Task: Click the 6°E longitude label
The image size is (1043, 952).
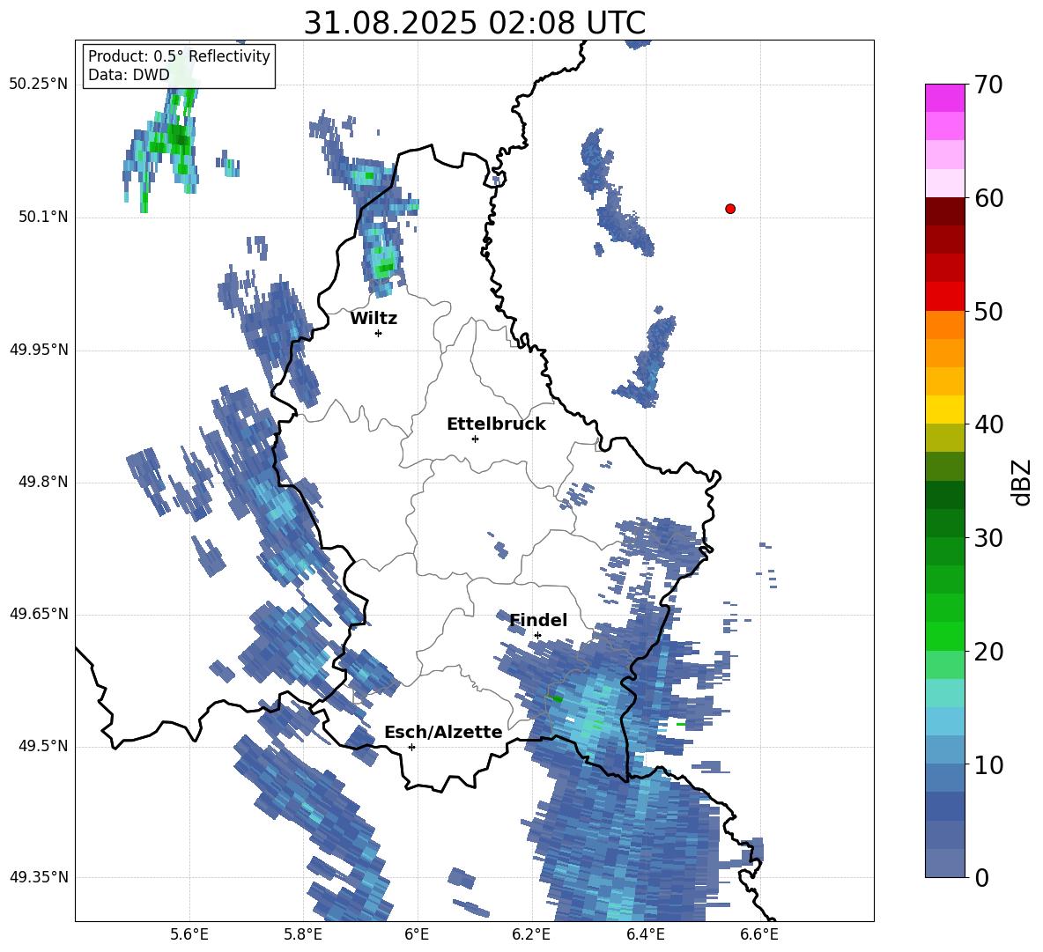Action: pos(417,934)
